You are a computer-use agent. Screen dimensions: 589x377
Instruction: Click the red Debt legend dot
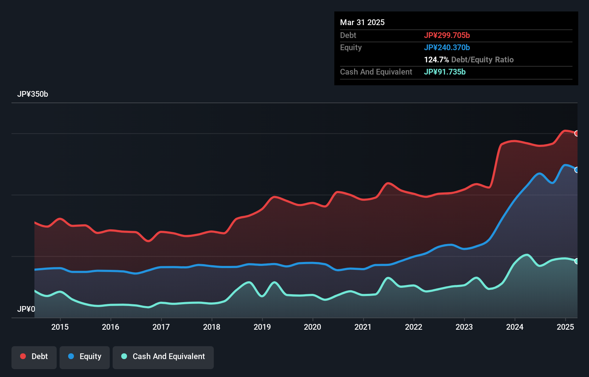coord(23,356)
